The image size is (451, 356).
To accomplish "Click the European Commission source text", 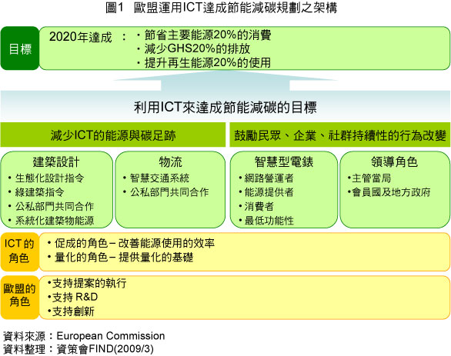I will (111, 336).
